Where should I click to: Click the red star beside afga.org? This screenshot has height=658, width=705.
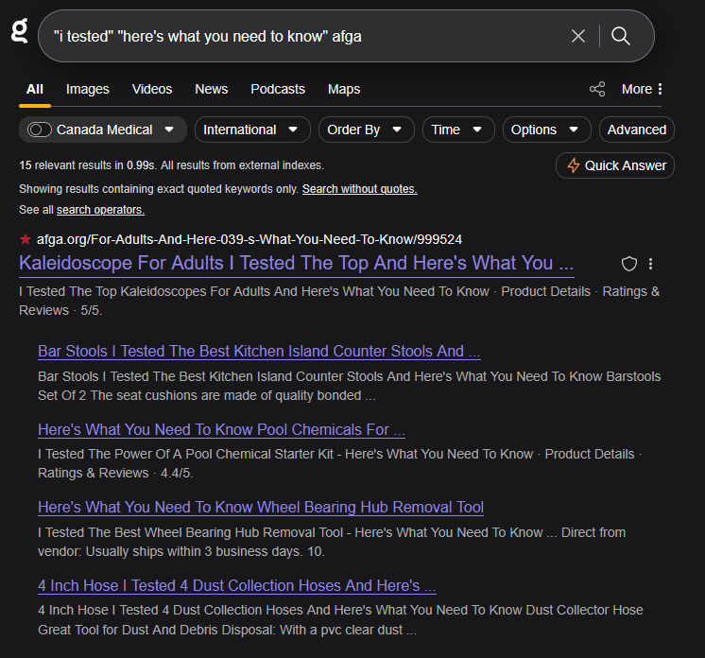pos(26,239)
